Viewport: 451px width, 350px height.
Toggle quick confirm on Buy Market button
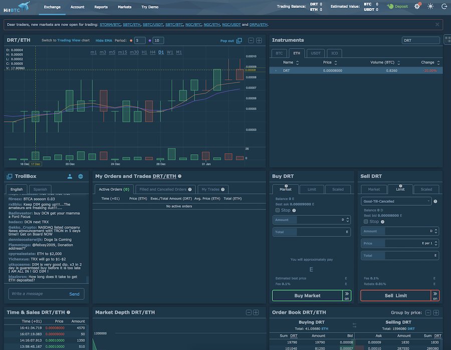click(x=347, y=296)
